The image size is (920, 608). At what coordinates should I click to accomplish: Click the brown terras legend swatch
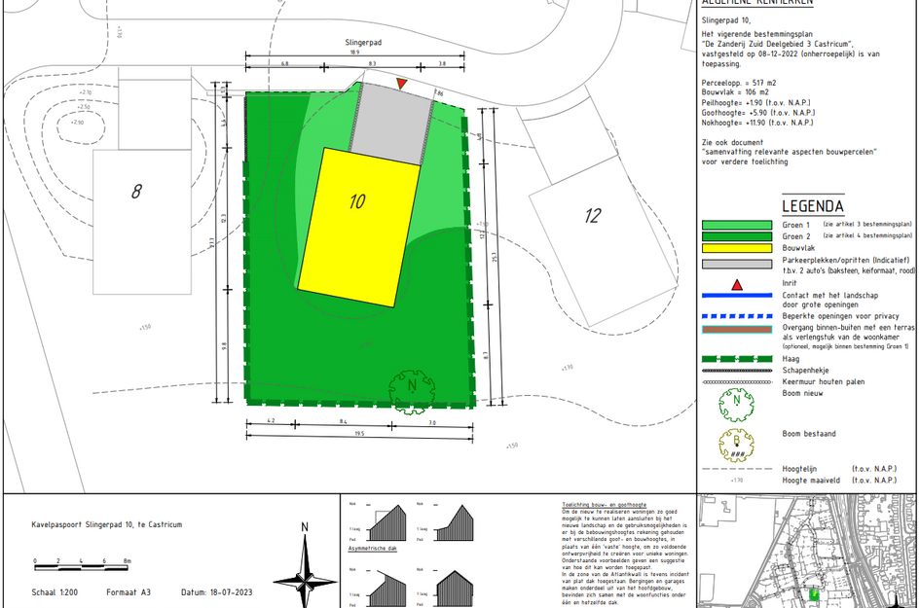point(737,330)
